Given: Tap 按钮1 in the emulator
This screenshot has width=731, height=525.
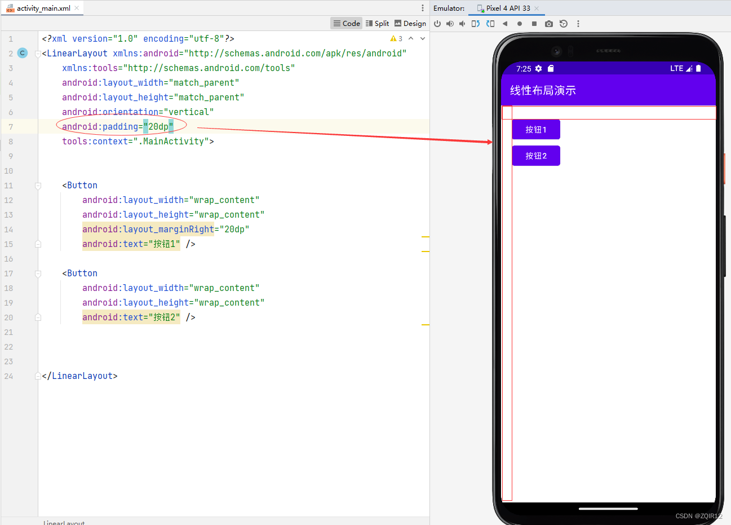Looking at the screenshot, I should pos(536,130).
